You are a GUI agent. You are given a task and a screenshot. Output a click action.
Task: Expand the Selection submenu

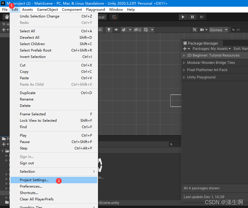pyautogui.click(x=54, y=171)
